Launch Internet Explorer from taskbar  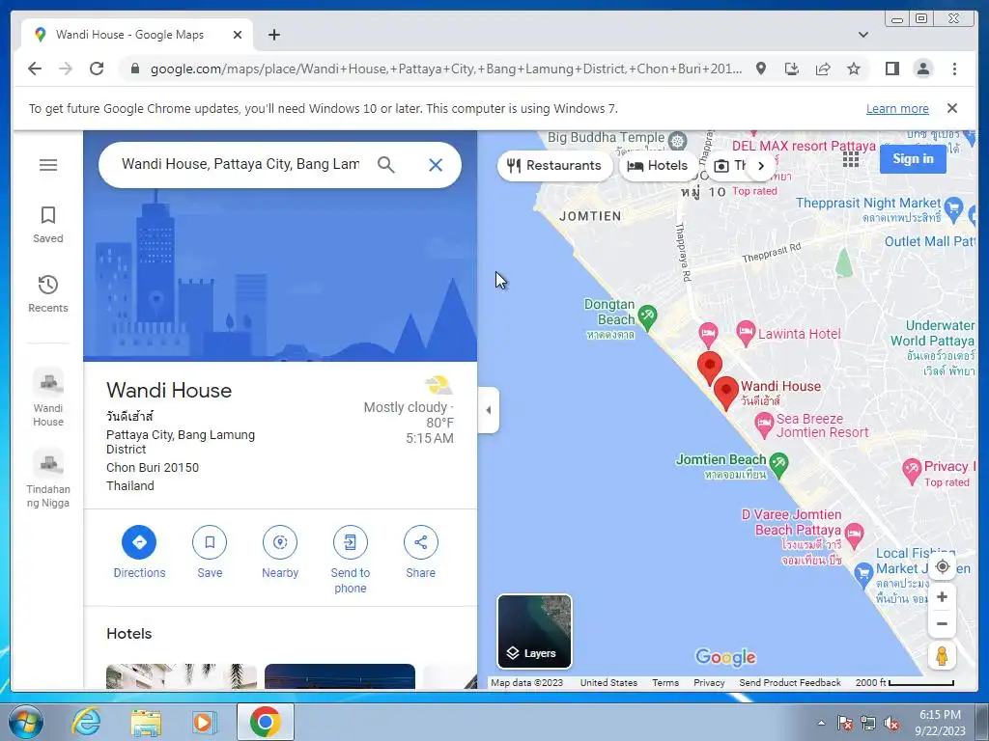click(x=86, y=722)
